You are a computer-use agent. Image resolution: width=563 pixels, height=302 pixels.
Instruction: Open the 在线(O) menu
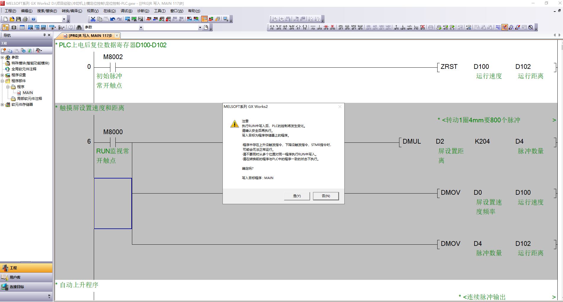(109, 11)
